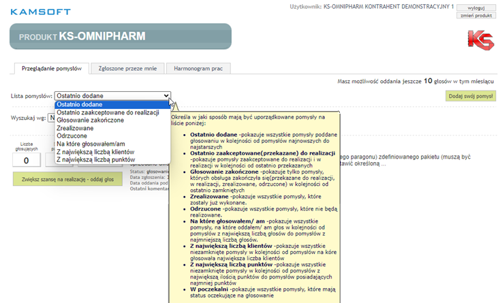Click the KAMSOFT logo
Viewport: 498px width, 303px height.
click(41, 12)
